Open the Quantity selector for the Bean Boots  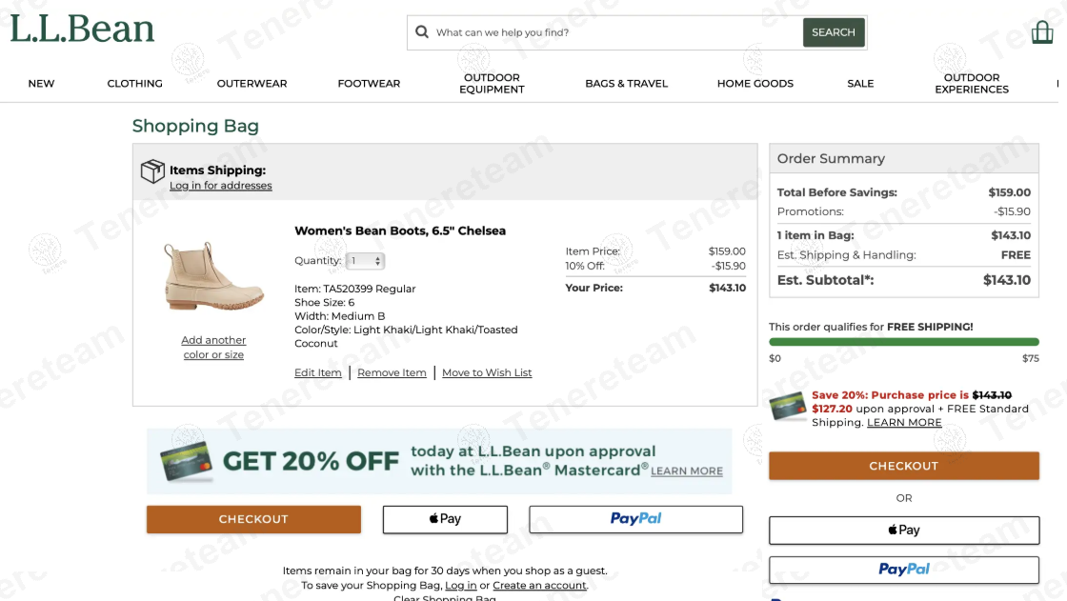click(x=363, y=260)
